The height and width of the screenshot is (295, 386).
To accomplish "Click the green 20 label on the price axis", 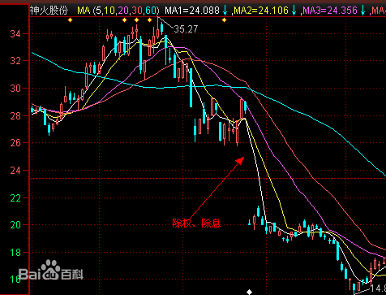I will 15,225.
